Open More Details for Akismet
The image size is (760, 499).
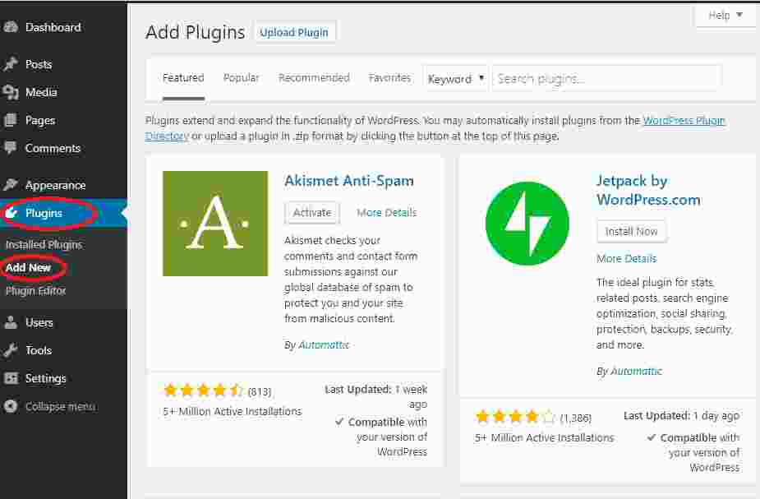tap(386, 212)
